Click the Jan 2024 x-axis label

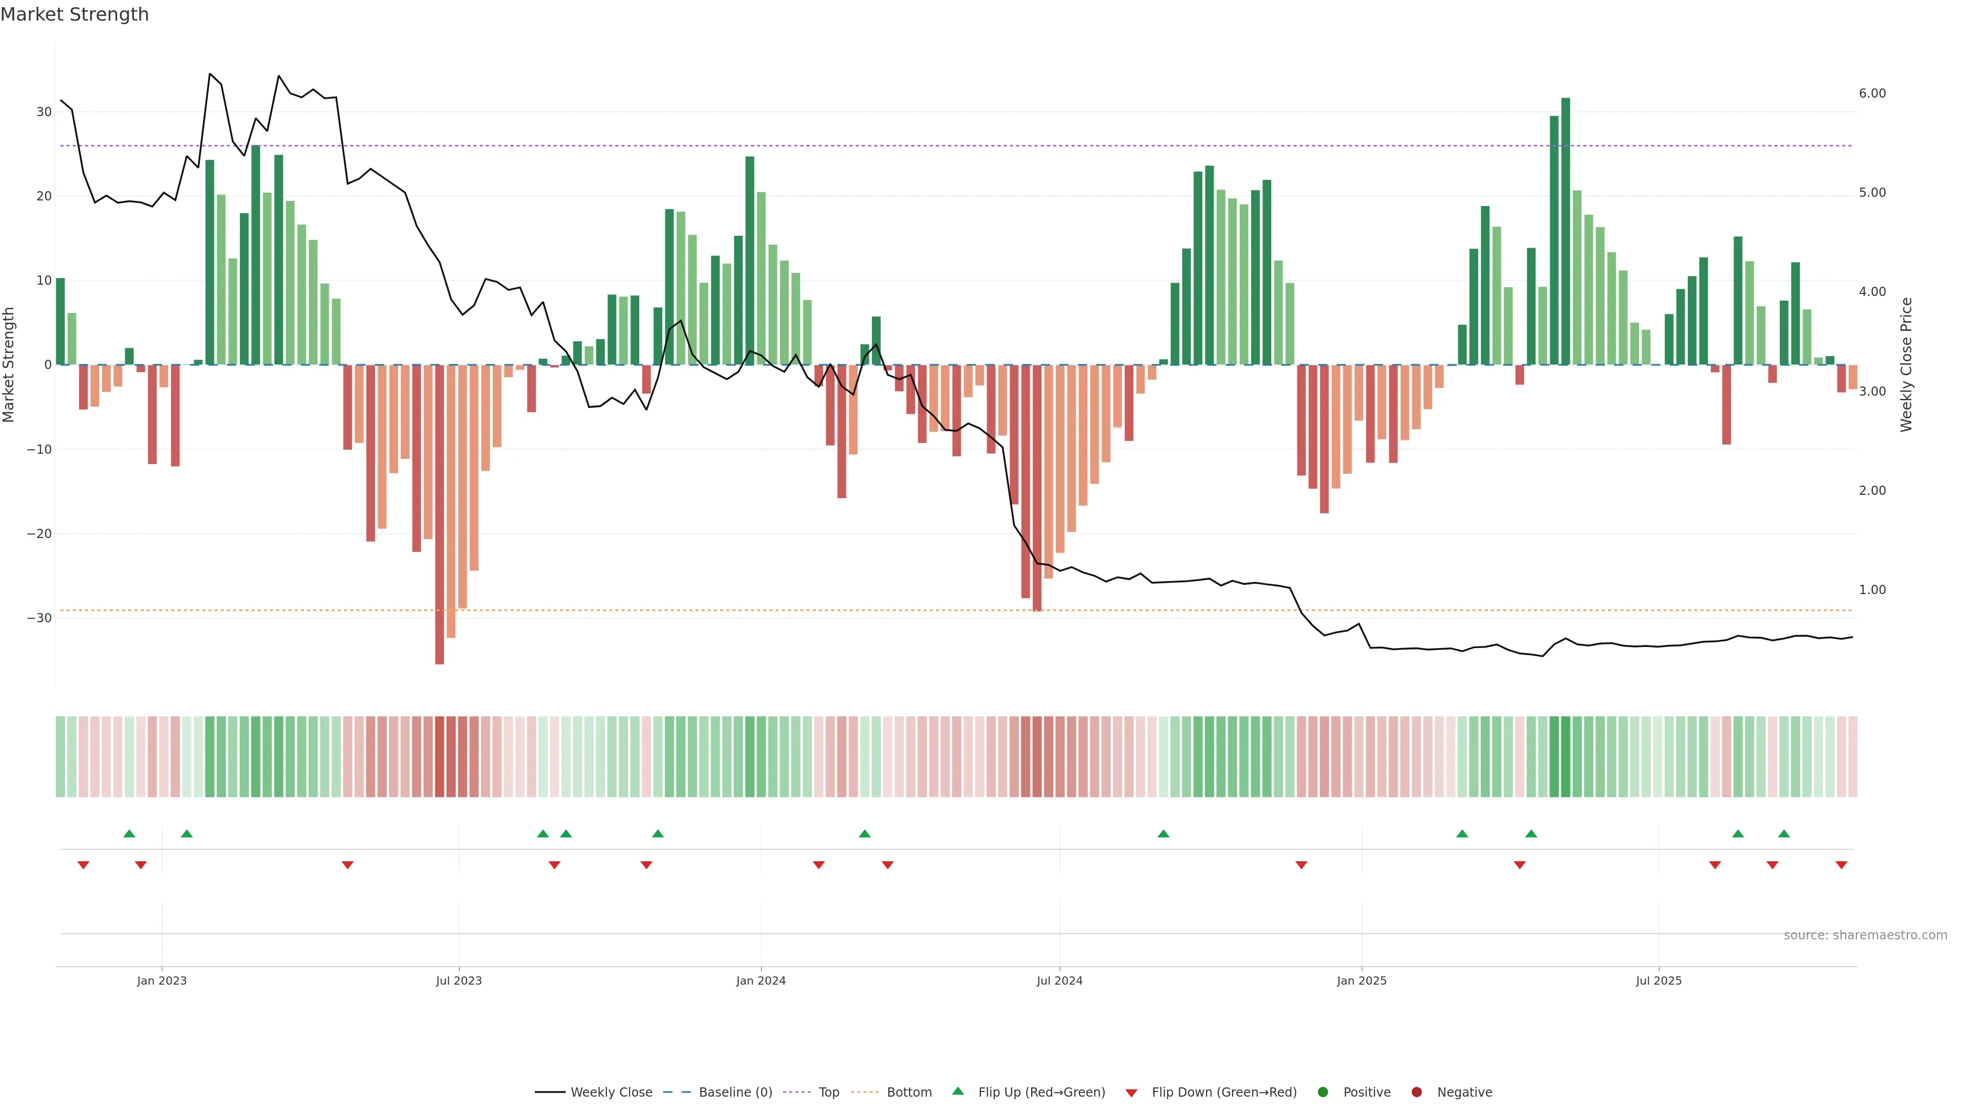[x=760, y=980]
